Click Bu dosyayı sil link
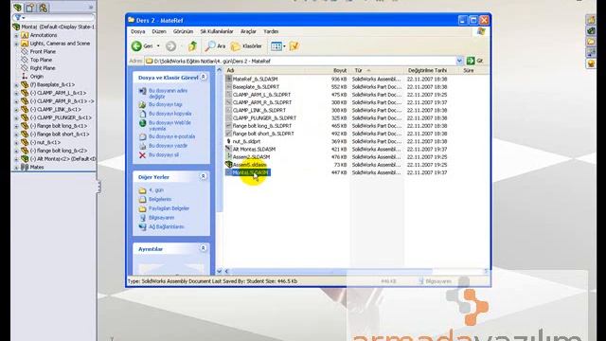 click(x=164, y=155)
